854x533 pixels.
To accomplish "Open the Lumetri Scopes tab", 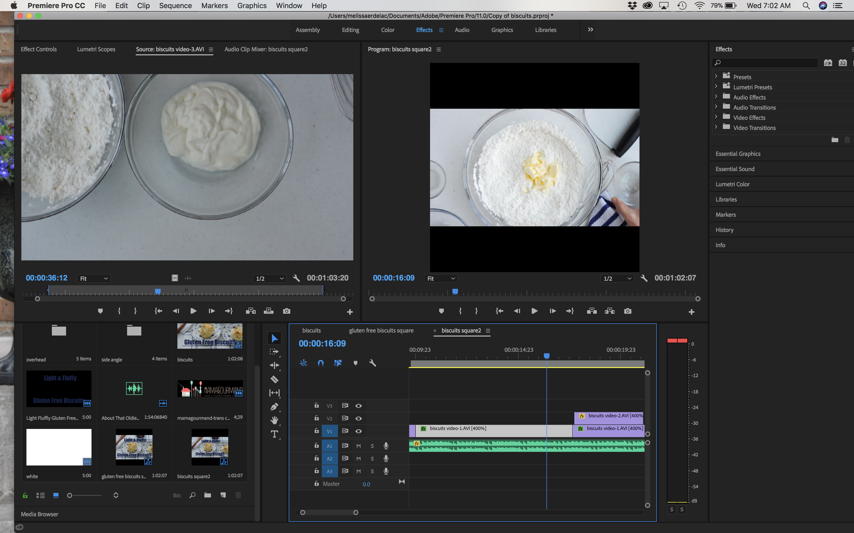I will (x=96, y=49).
